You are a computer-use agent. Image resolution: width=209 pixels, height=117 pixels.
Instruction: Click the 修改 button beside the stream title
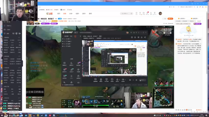click(x=100, y=36)
